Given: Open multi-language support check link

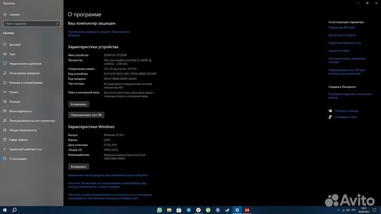Looking at the screenshot, I should pyautogui.click(x=350, y=96).
